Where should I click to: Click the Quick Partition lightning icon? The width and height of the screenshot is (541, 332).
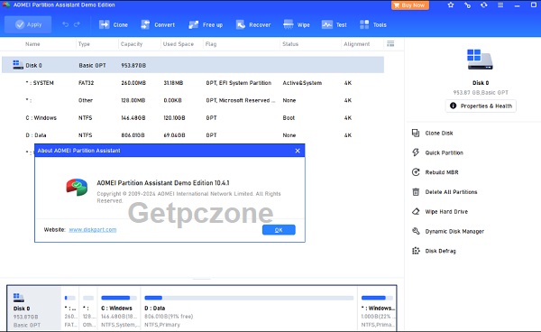tap(416, 152)
